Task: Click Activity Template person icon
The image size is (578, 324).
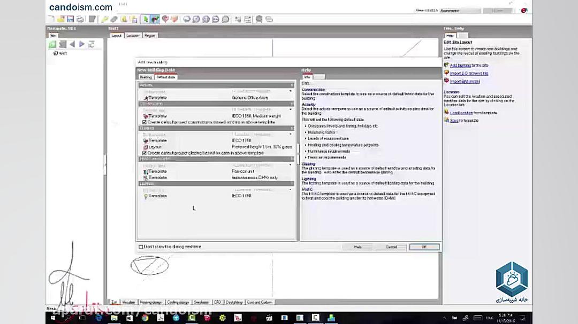Action: click(x=146, y=98)
